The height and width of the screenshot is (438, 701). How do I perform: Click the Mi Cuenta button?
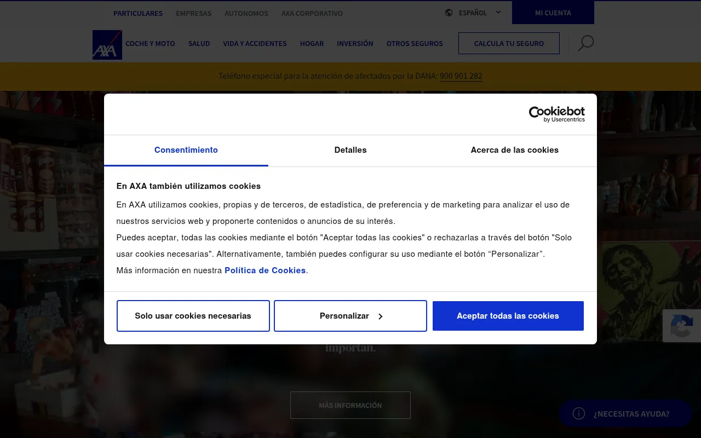pos(553,13)
